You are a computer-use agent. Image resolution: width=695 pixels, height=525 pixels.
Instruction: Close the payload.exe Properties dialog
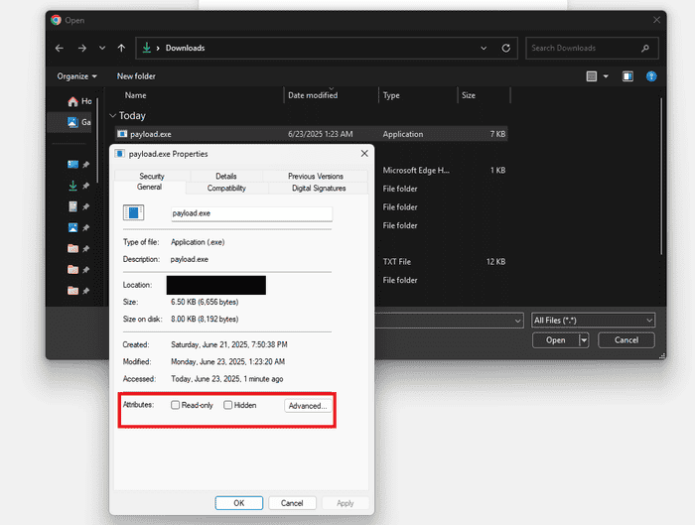[x=364, y=153]
